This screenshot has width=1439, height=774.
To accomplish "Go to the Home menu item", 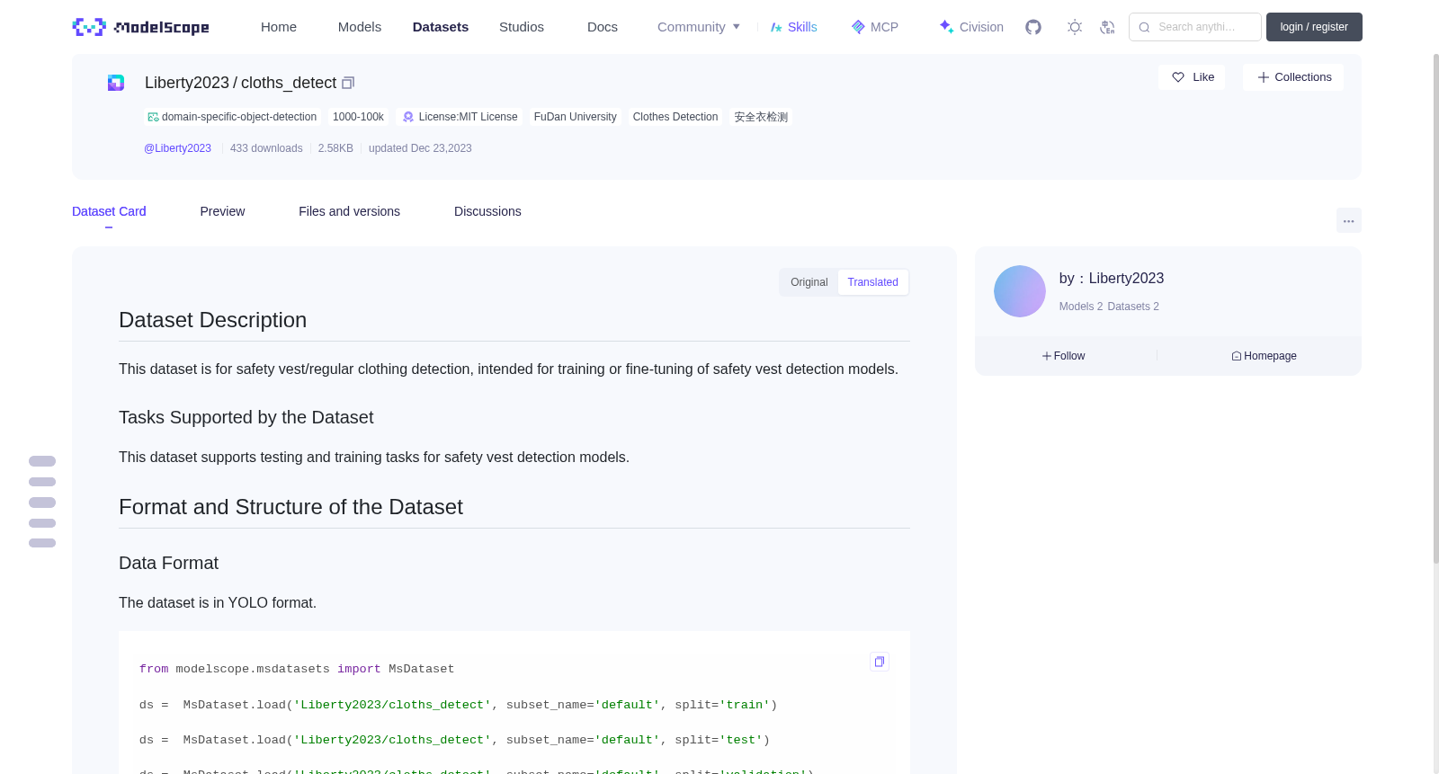I will 279,27.
